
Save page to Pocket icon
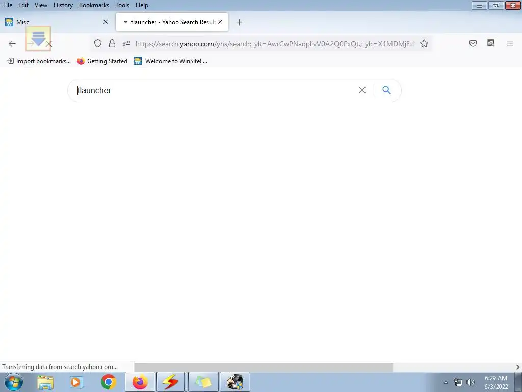pyautogui.click(x=473, y=43)
